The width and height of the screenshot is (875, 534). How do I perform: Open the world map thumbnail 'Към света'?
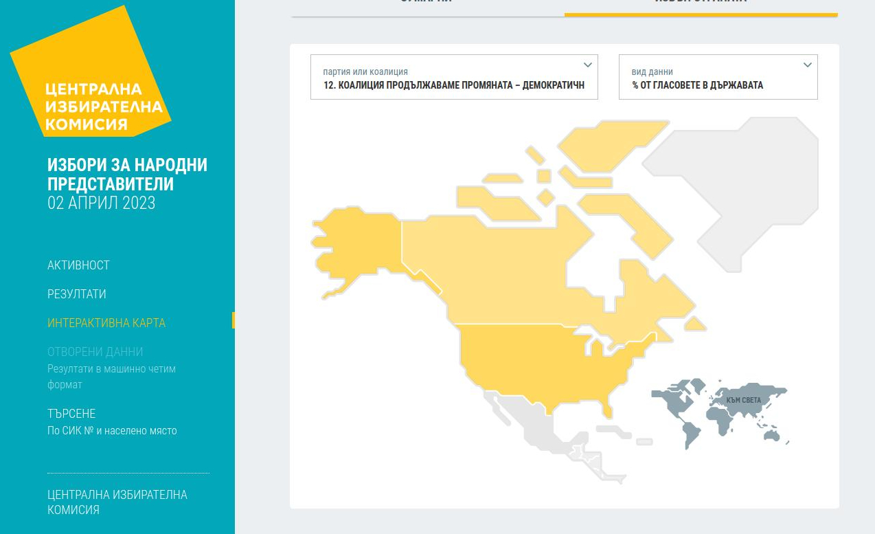coord(721,411)
